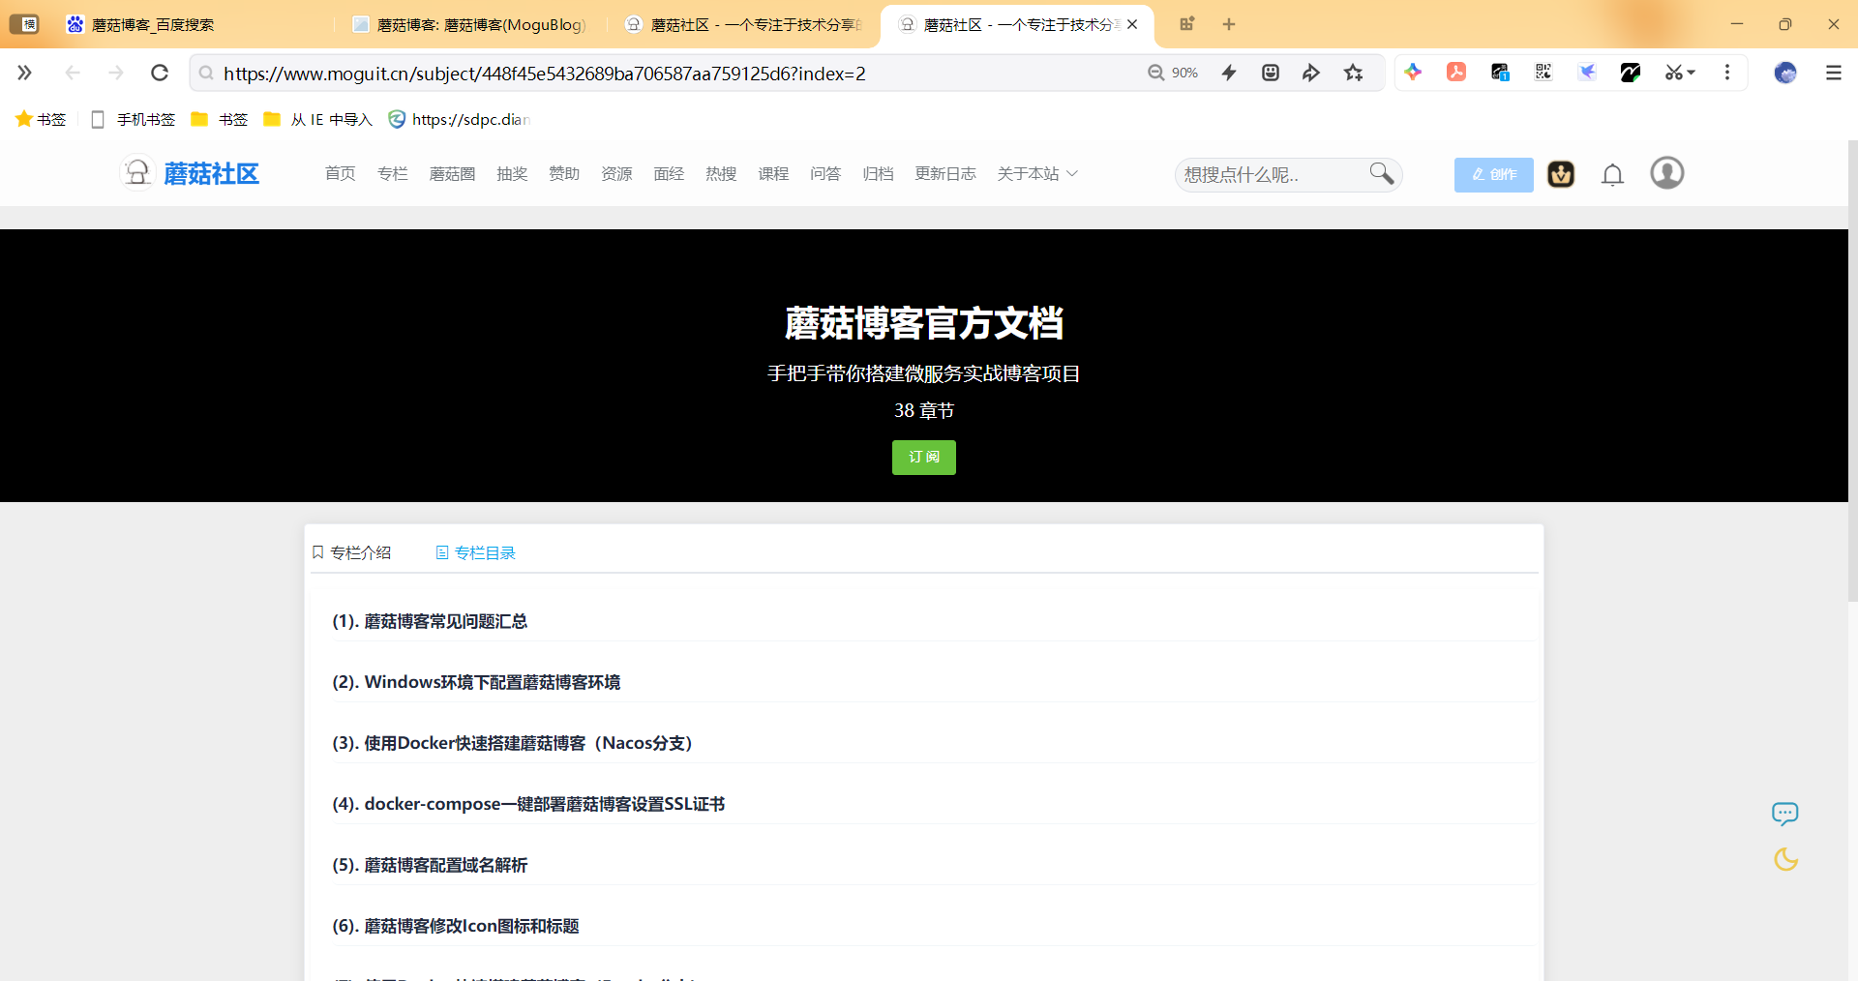The height and width of the screenshot is (981, 1858).
Task: Open 更新日志 navigation item
Action: [x=945, y=173]
